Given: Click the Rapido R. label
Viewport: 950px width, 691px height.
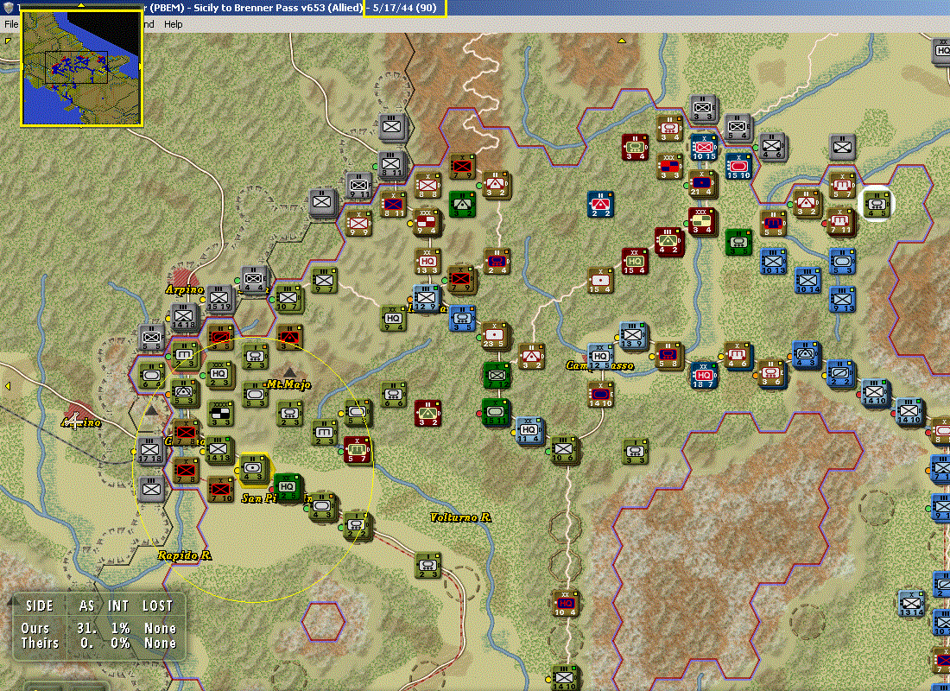Looking at the screenshot, I should tap(184, 555).
